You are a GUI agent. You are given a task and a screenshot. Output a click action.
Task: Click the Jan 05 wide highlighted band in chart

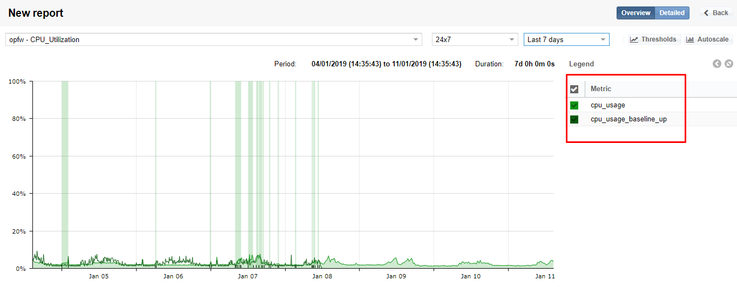[65, 174]
